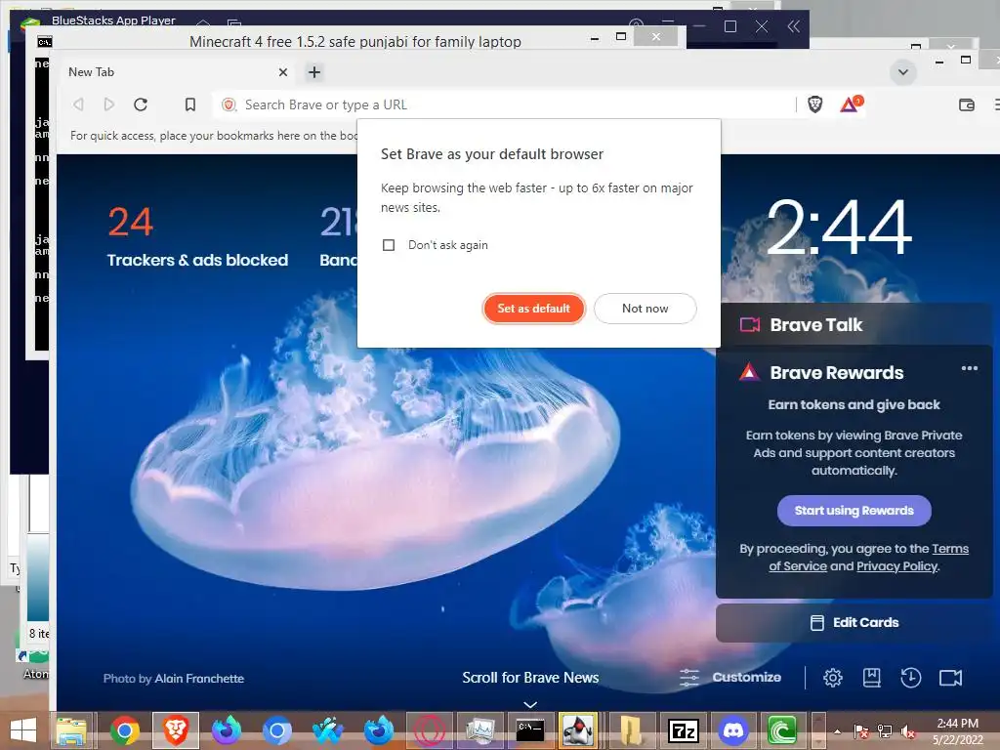Screen dimensions: 1000x750
Task: Open Firefox Nightly purple icon on the taskbar
Action: [x=226, y=729]
